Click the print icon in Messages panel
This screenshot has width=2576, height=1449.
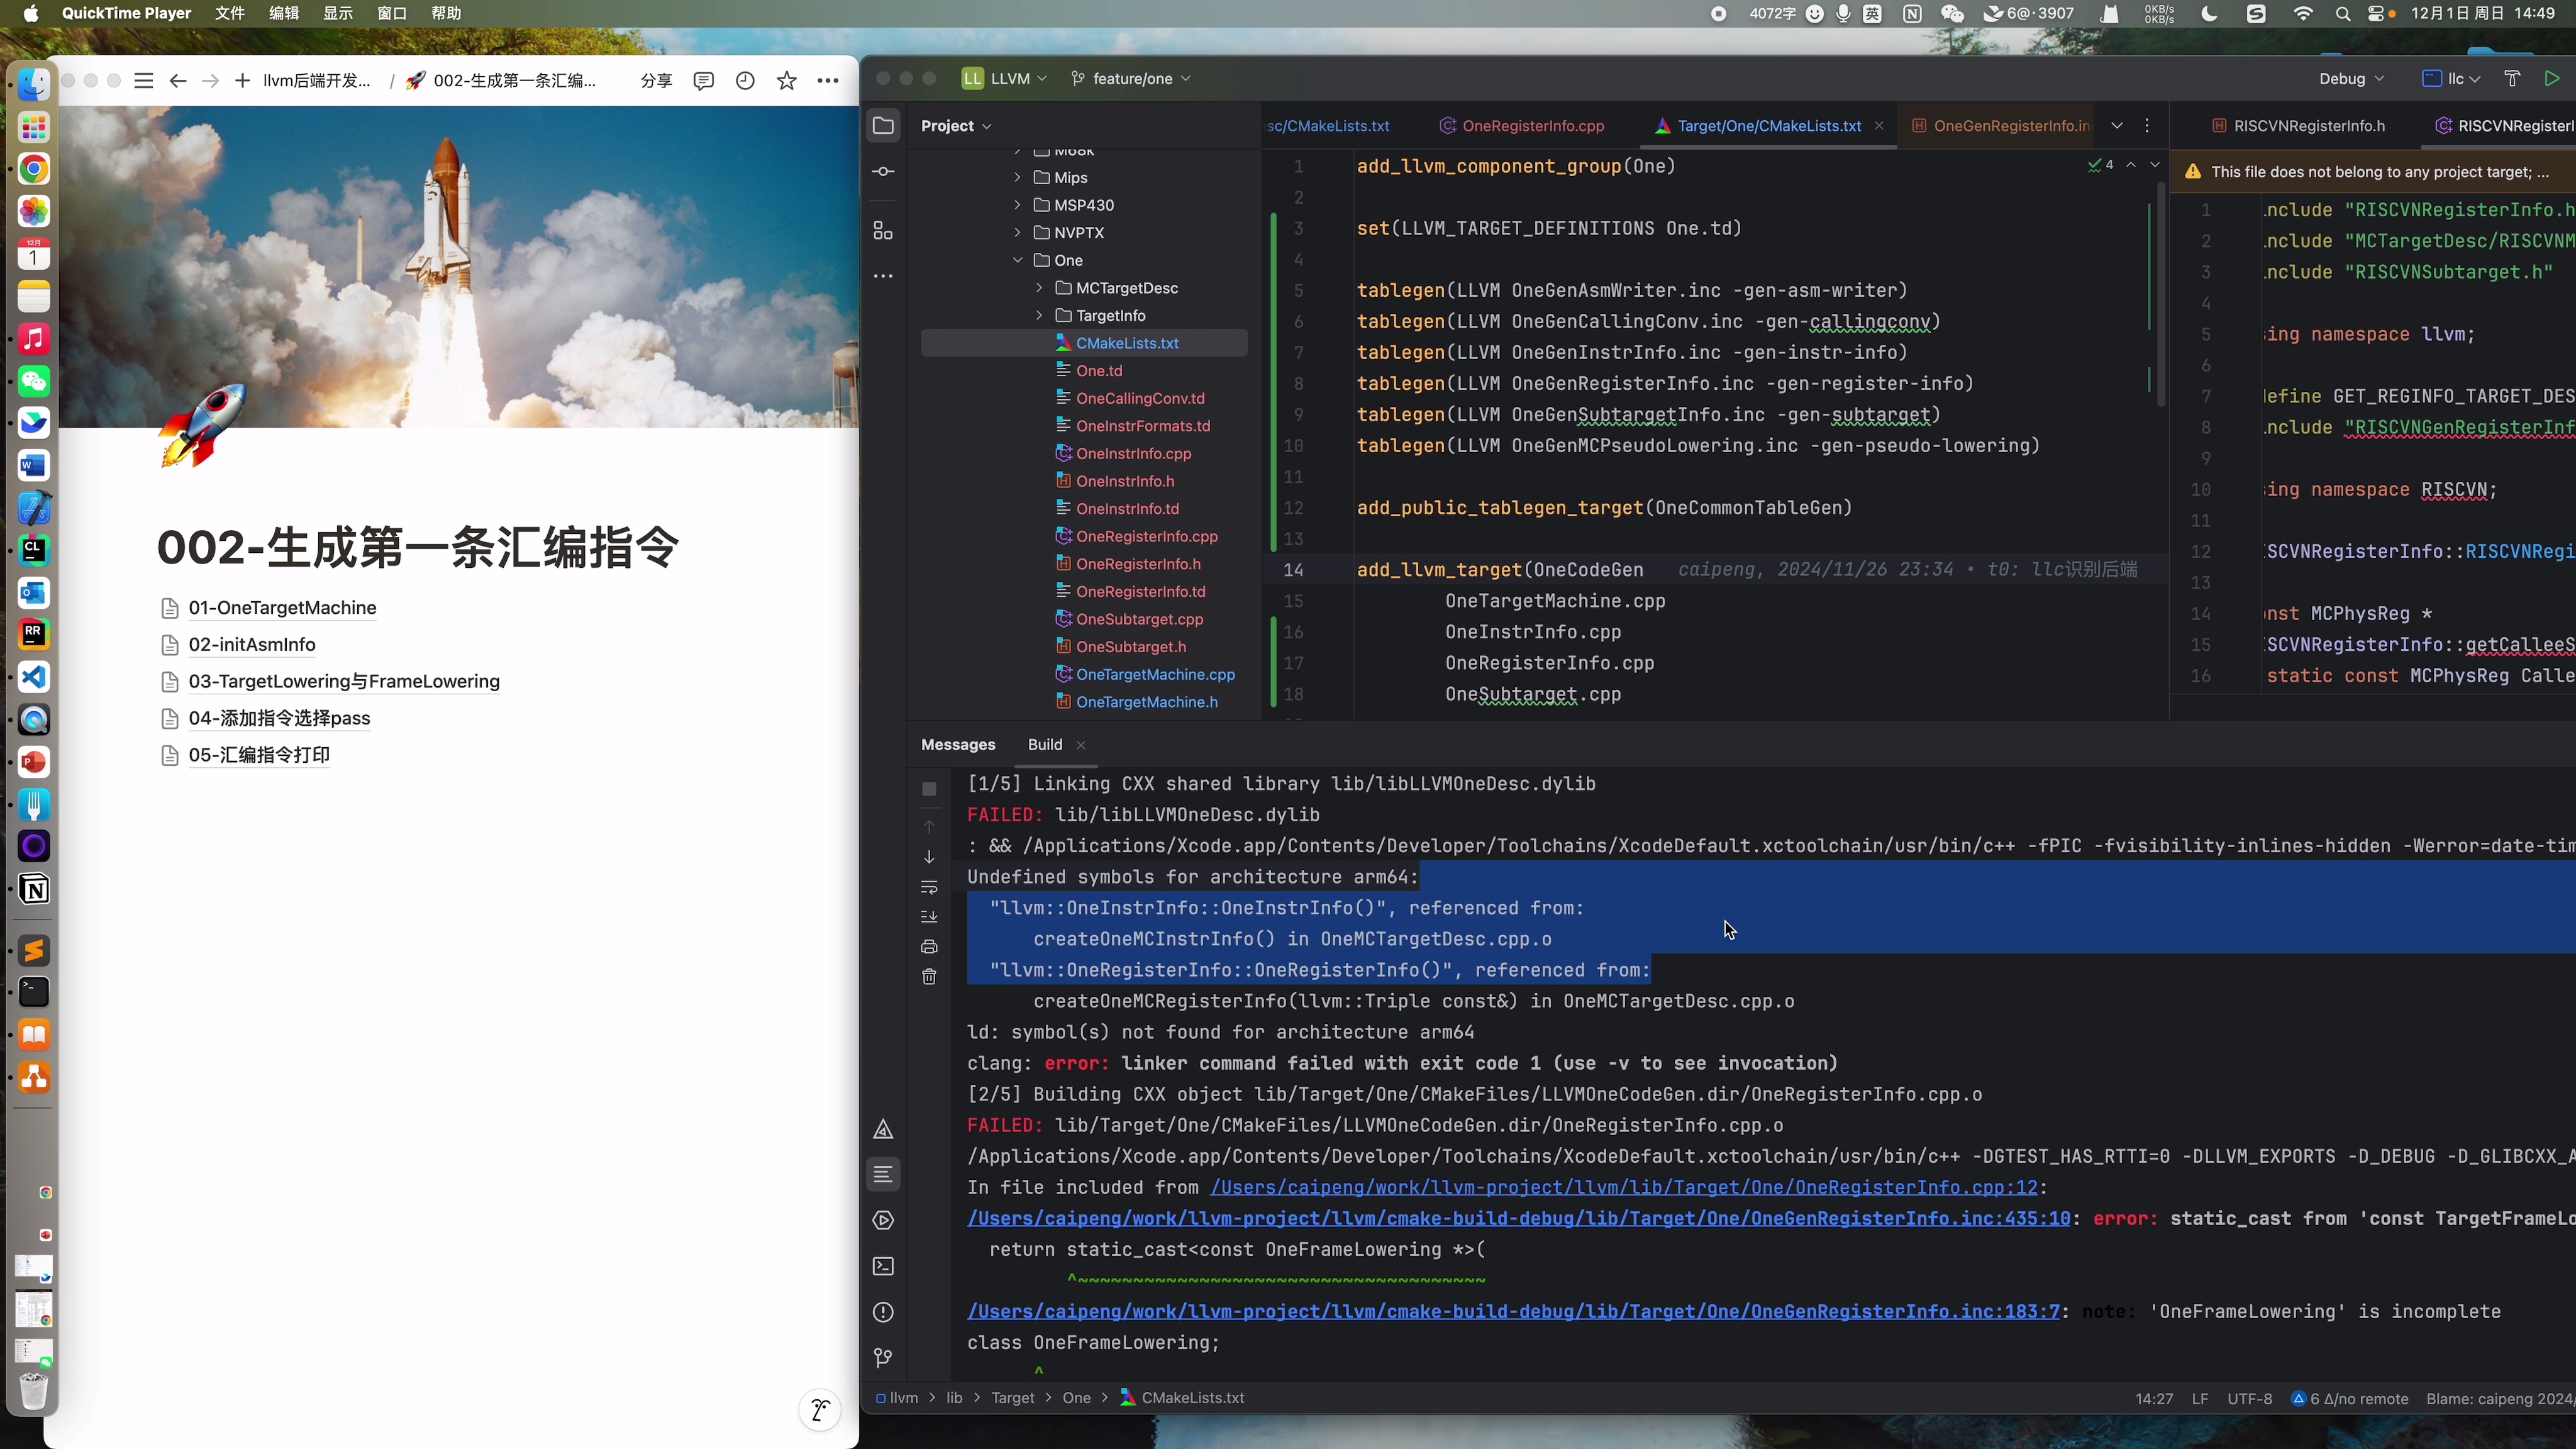pyautogui.click(x=929, y=947)
